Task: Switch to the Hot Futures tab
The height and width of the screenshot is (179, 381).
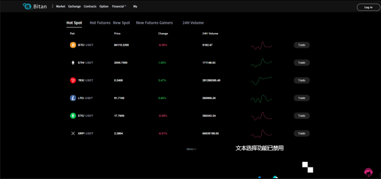Action: click(100, 23)
